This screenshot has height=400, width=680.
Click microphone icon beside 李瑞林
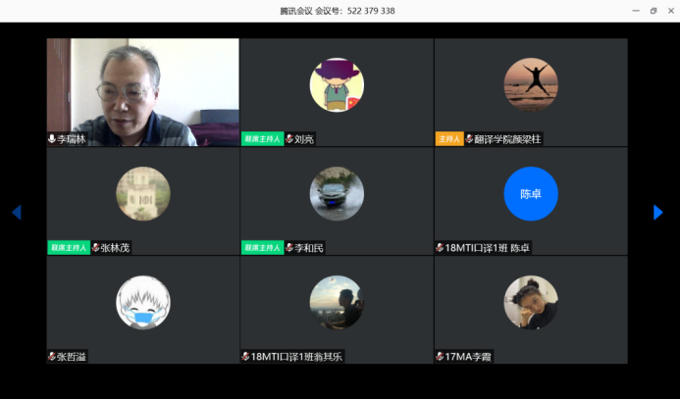click(x=52, y=139)
